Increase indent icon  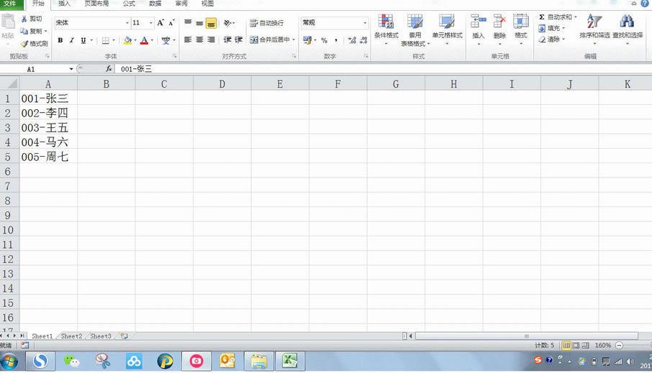239,40
